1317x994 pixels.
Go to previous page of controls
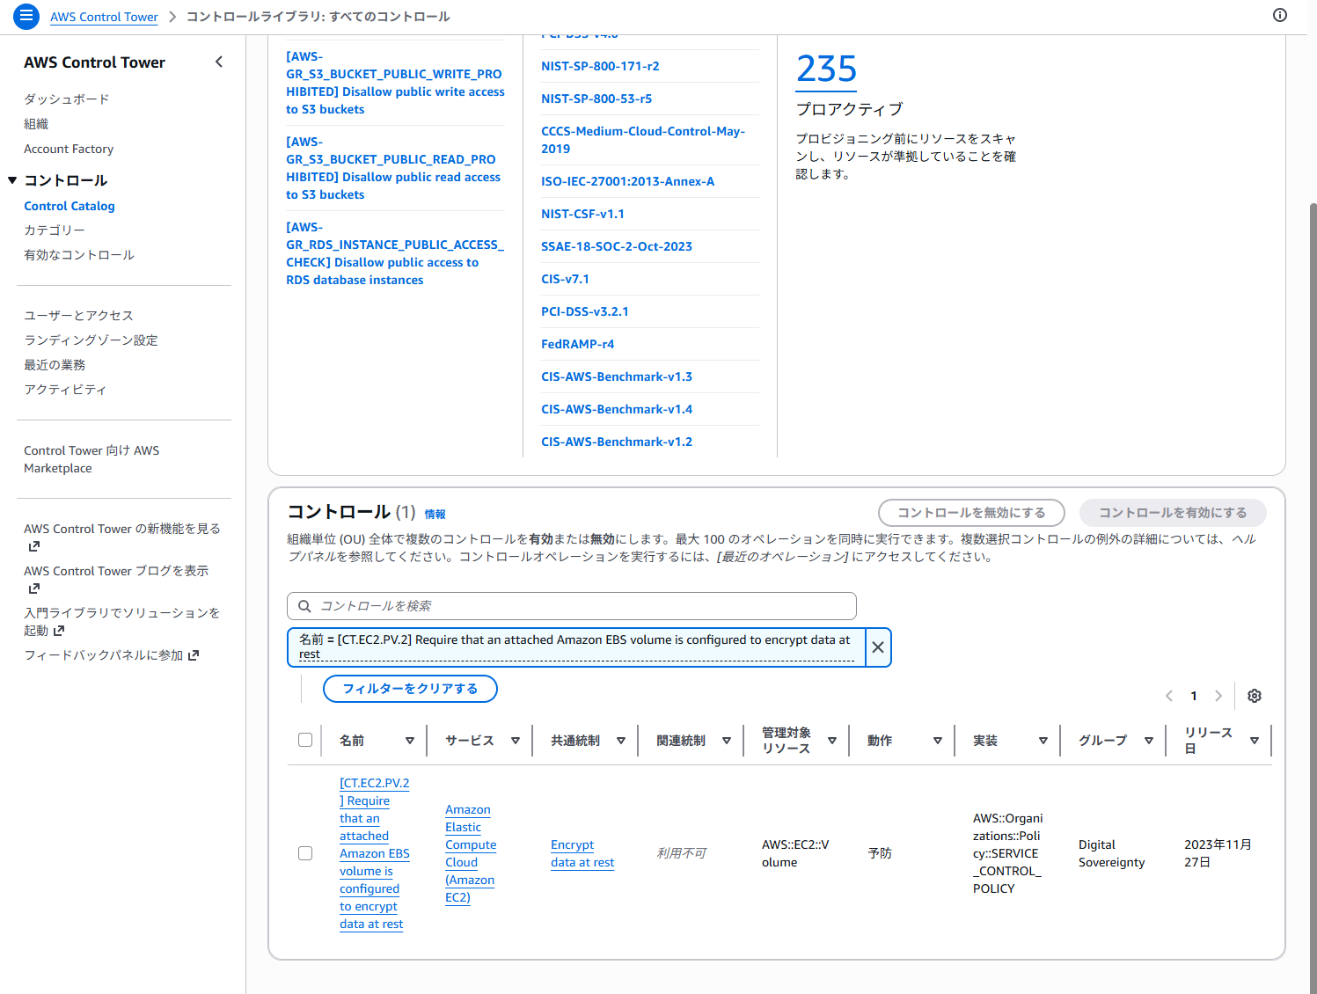pos(1169,696)
